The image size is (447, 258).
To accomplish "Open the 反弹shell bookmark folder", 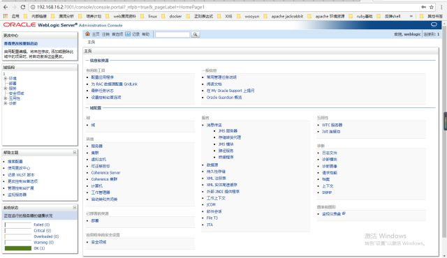I will (x=388, y=16).
